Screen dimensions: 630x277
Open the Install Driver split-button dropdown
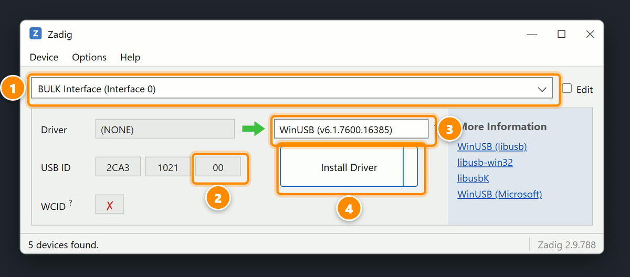click(411, 167)
